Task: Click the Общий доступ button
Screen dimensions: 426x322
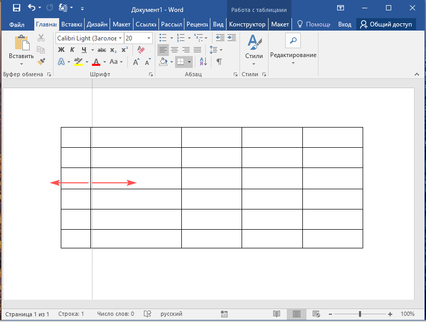Action: click(x=386, y=24)
